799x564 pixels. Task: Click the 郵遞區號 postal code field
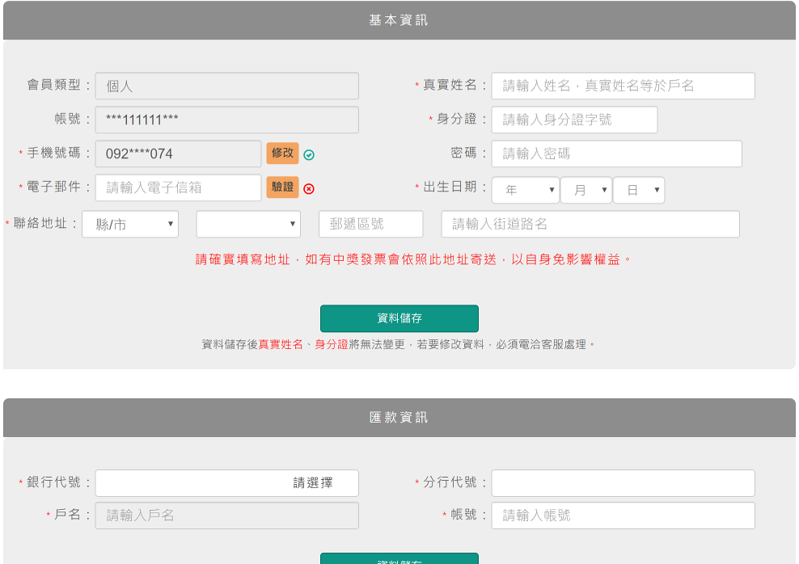click(x=371, y=225)
